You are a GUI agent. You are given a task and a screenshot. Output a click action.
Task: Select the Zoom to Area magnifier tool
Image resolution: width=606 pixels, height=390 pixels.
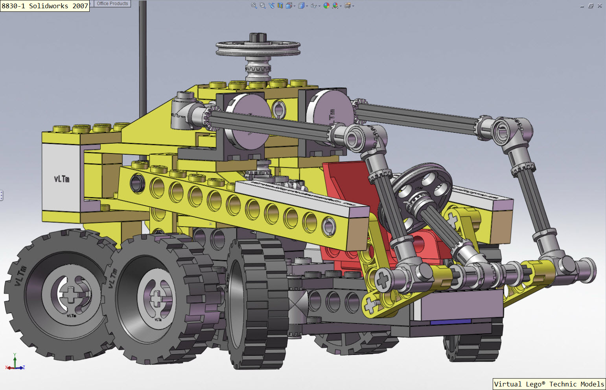click(x=263, y=6)
